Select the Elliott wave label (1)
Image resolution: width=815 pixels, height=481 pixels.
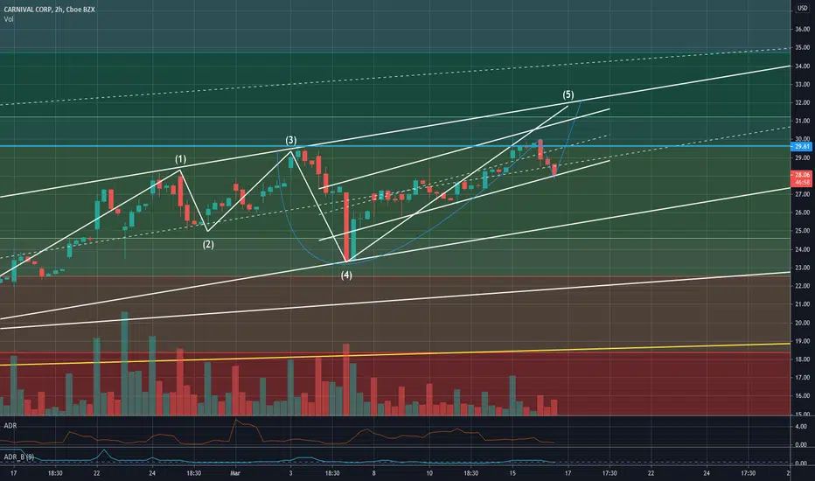pos(180,159)
